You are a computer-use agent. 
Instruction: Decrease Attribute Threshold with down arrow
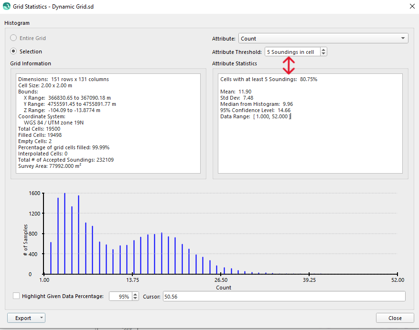coord(323,54)
